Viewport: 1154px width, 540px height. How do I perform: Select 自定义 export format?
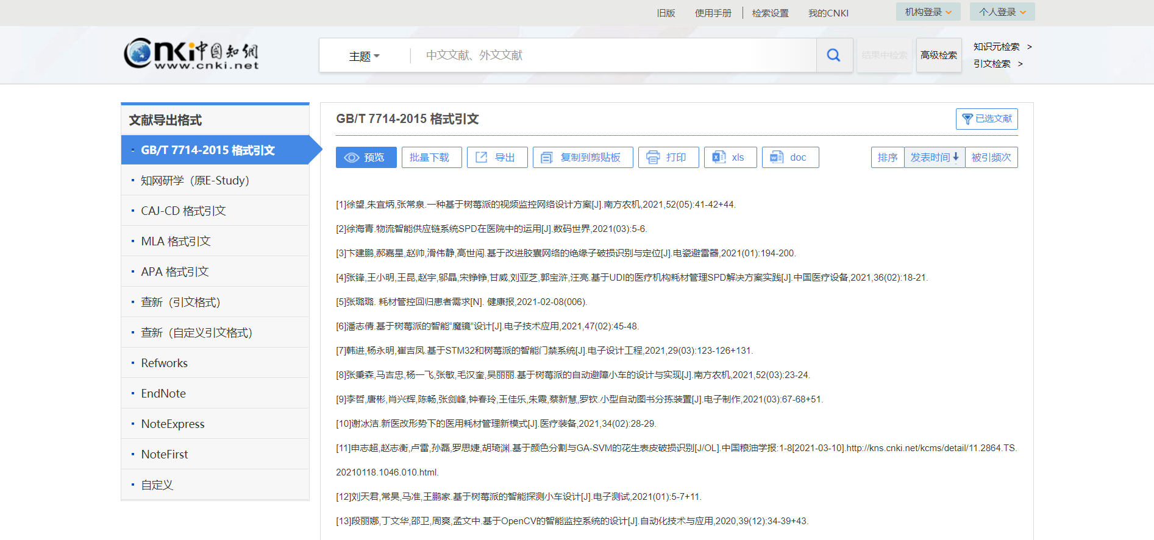pos(215,485)
